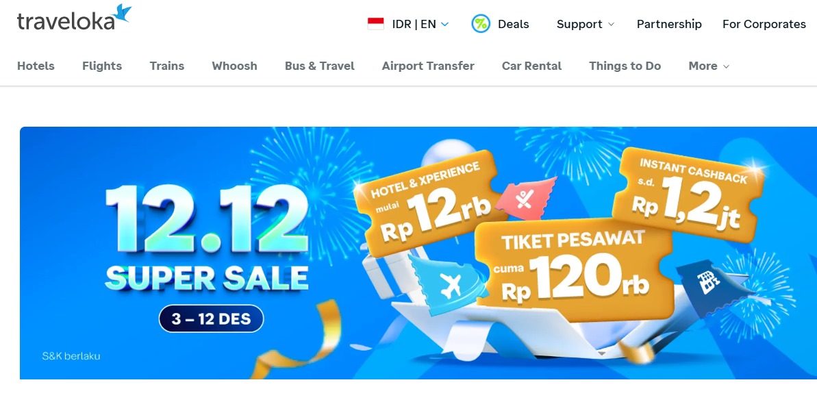The width and height of the screenshot is (817, 415).
Task: Click the For Corporates link
Action: (764, 24)
